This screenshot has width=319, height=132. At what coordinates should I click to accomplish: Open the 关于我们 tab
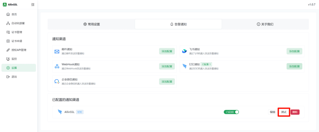(265, 24)
